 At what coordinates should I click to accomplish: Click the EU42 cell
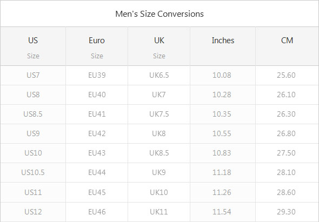[97, 133]
